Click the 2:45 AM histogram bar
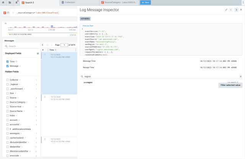The height and width of the screenshot is (159, 245). click(52, 26)
